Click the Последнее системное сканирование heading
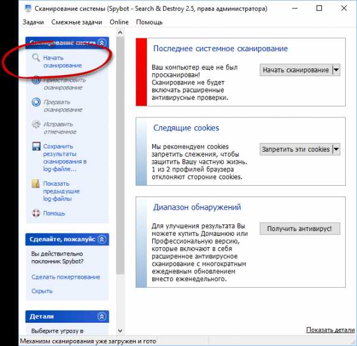This screenshot has width=357, height=346. (x=220, y=49)
